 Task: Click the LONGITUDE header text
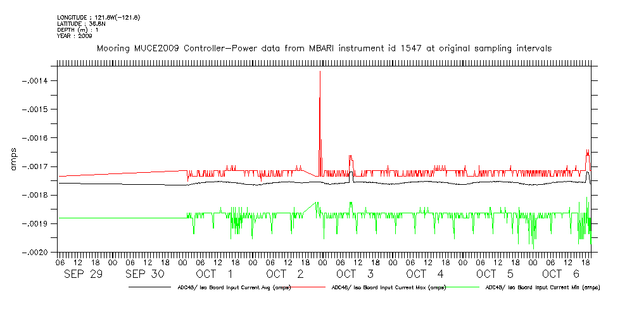pos(98,17)
